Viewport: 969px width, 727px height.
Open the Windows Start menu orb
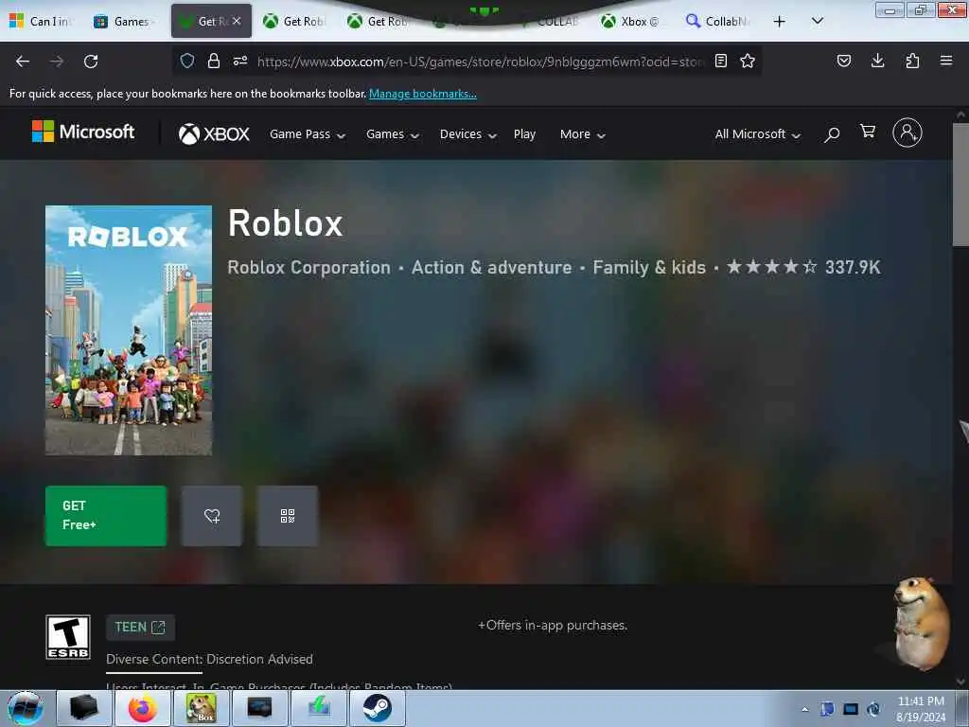(x=25, y=708)
